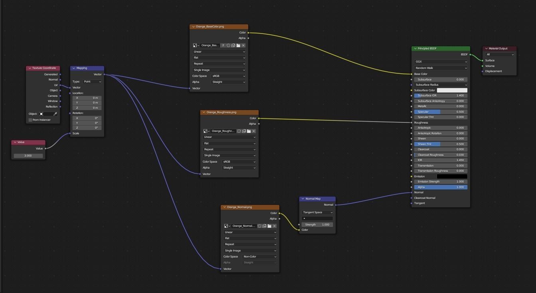536x293 pixels.
Task: Open Linear interpolation dropdown in Orange_BaseColor.png node
Action: (219, 52)
